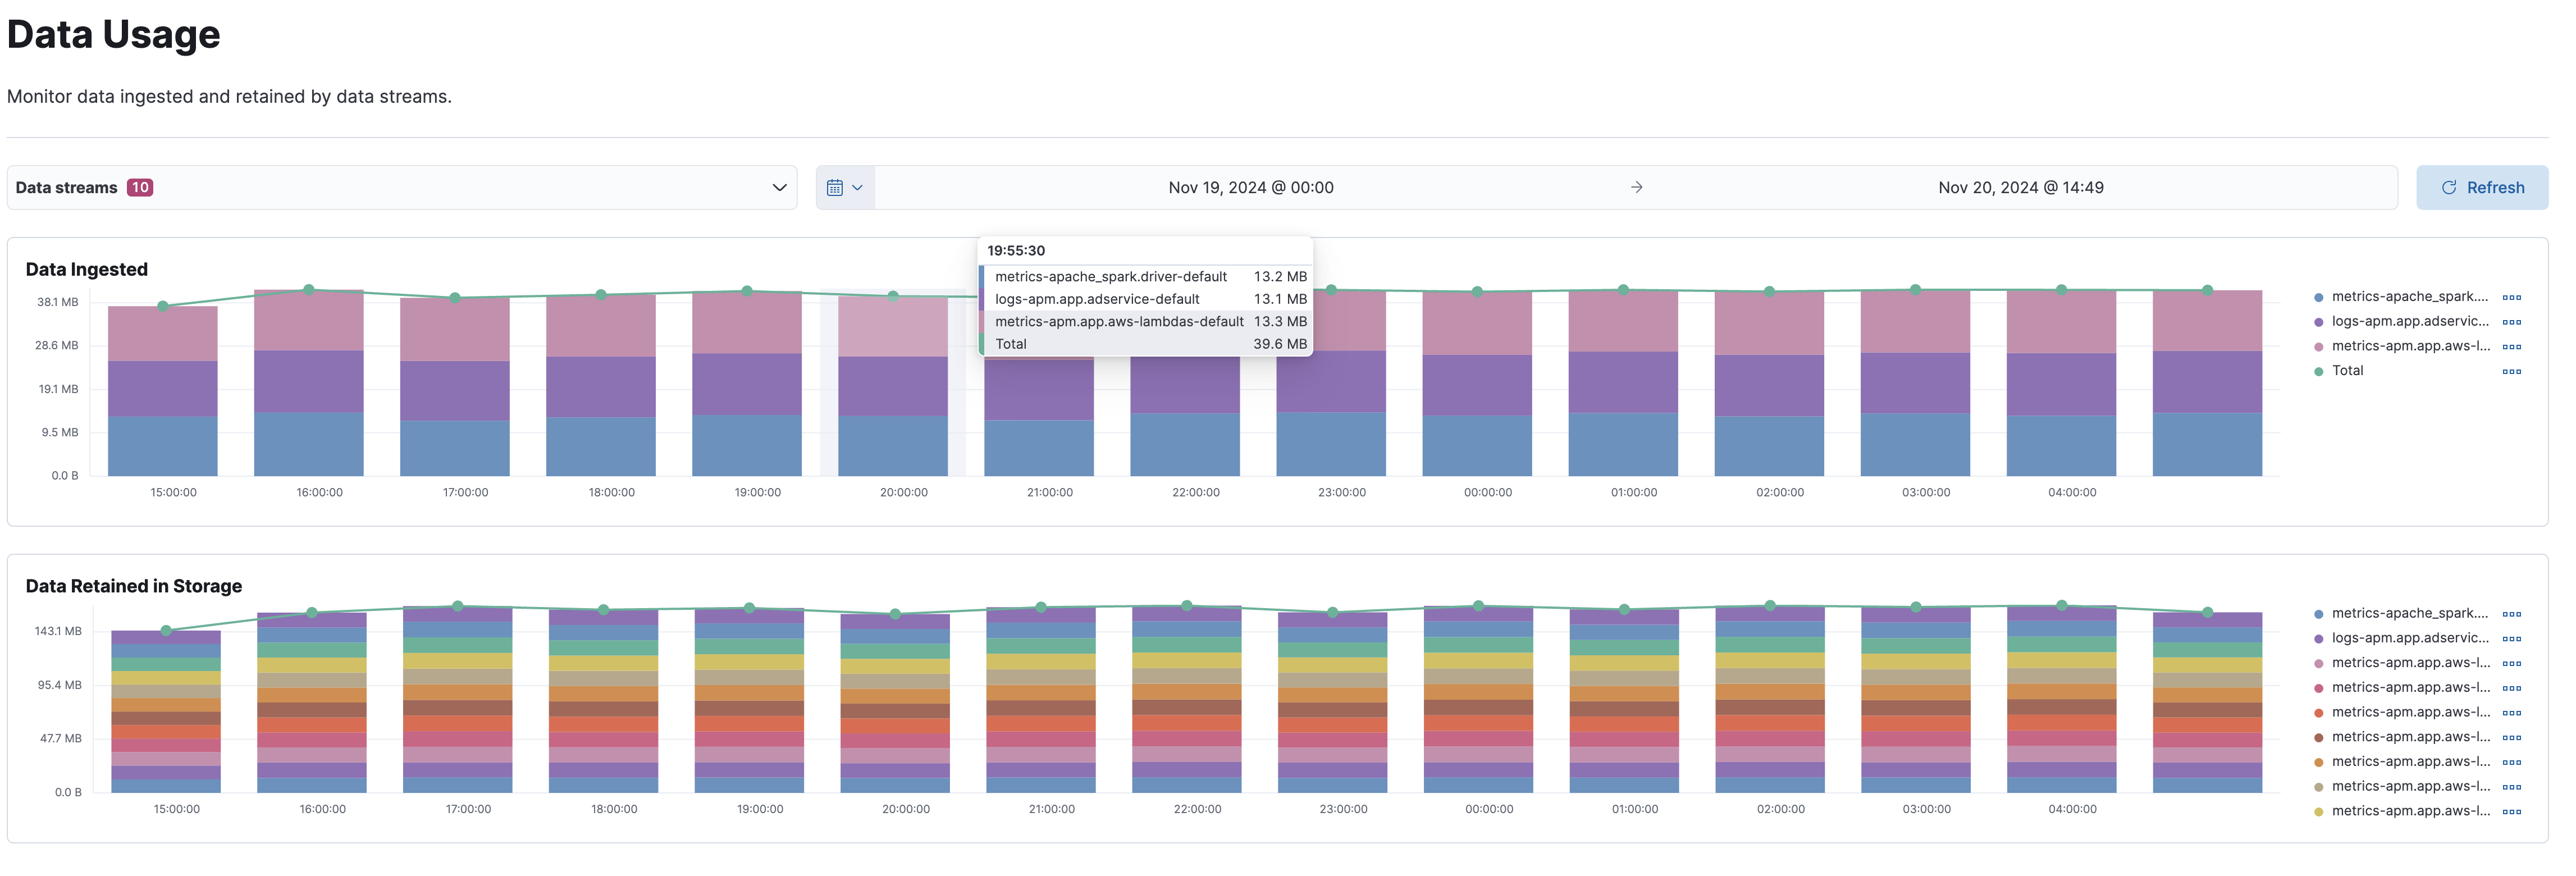Select the 15:00 stacked bar in Data Retained
Screen dimensions: 2576x876
click(x=166, y=712)
